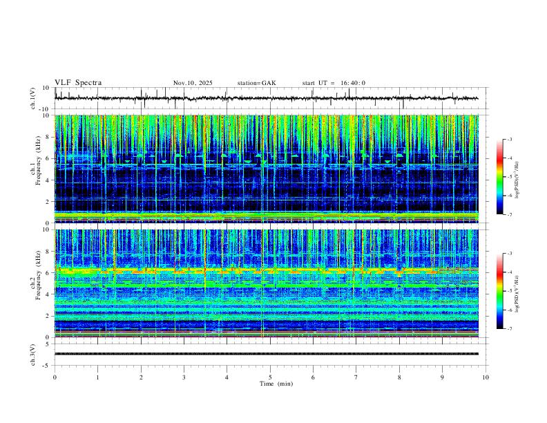Select the "Time (min)" axis label
Screen dimensions: 547x423
276,384
